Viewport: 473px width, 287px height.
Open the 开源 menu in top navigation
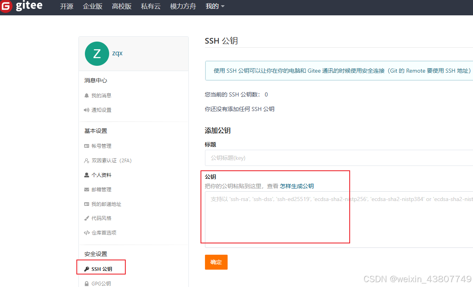coord(67,6)
